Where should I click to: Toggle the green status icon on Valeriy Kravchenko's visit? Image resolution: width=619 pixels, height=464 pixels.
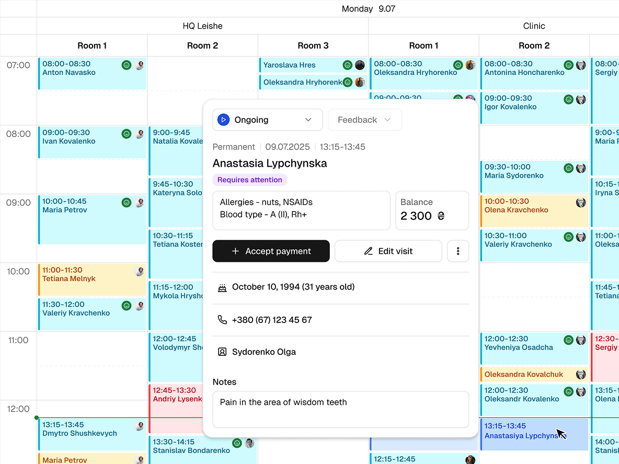(x=127, y=306)
